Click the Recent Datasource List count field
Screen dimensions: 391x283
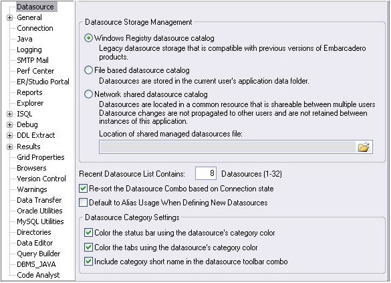pyautogui.click(x=206, y=173)
